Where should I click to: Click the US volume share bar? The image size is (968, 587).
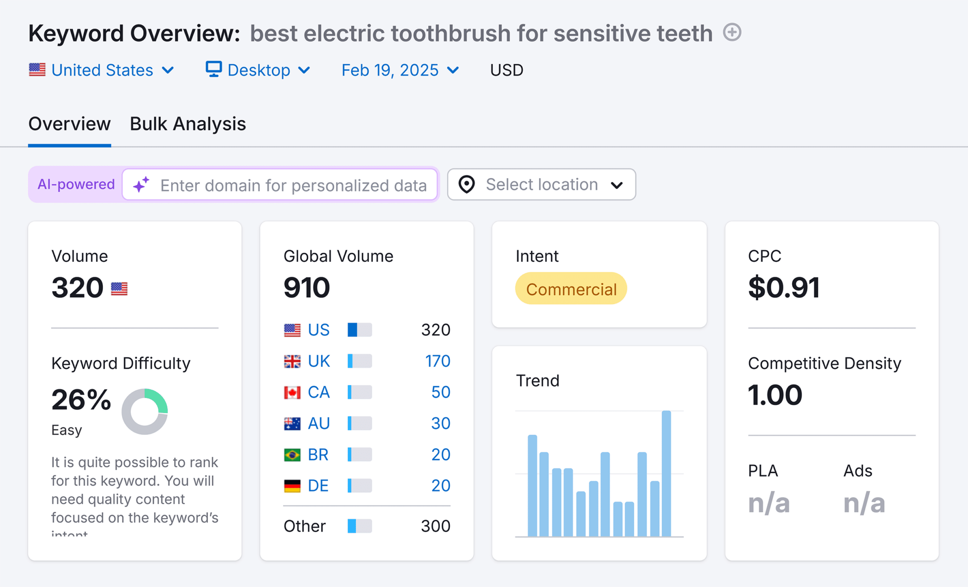(360, 330)
